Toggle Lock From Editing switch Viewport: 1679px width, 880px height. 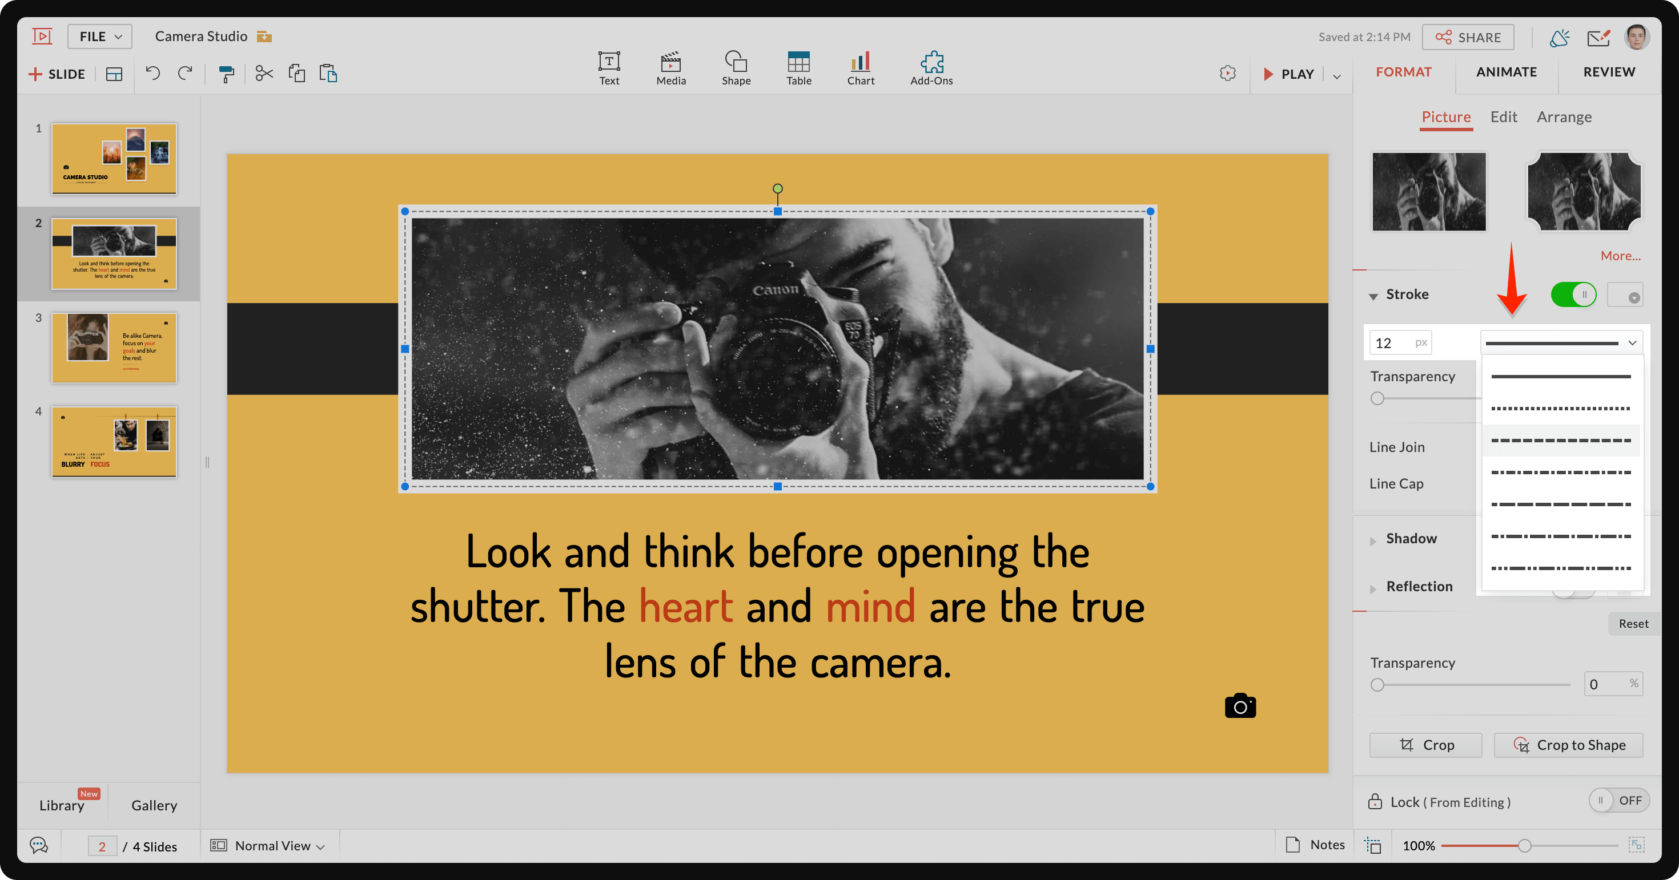click(x=1618, y=801)
